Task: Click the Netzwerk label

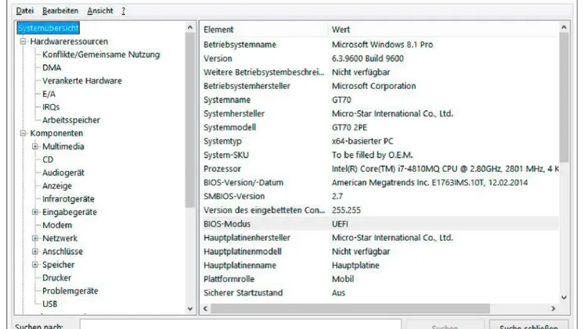Action: click(60, 238)
